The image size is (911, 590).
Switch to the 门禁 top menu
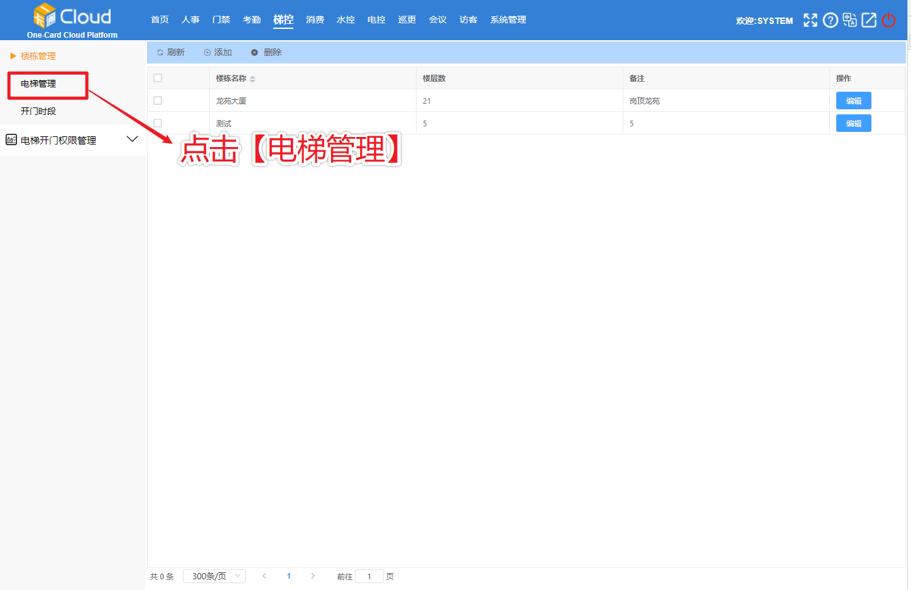221,20
